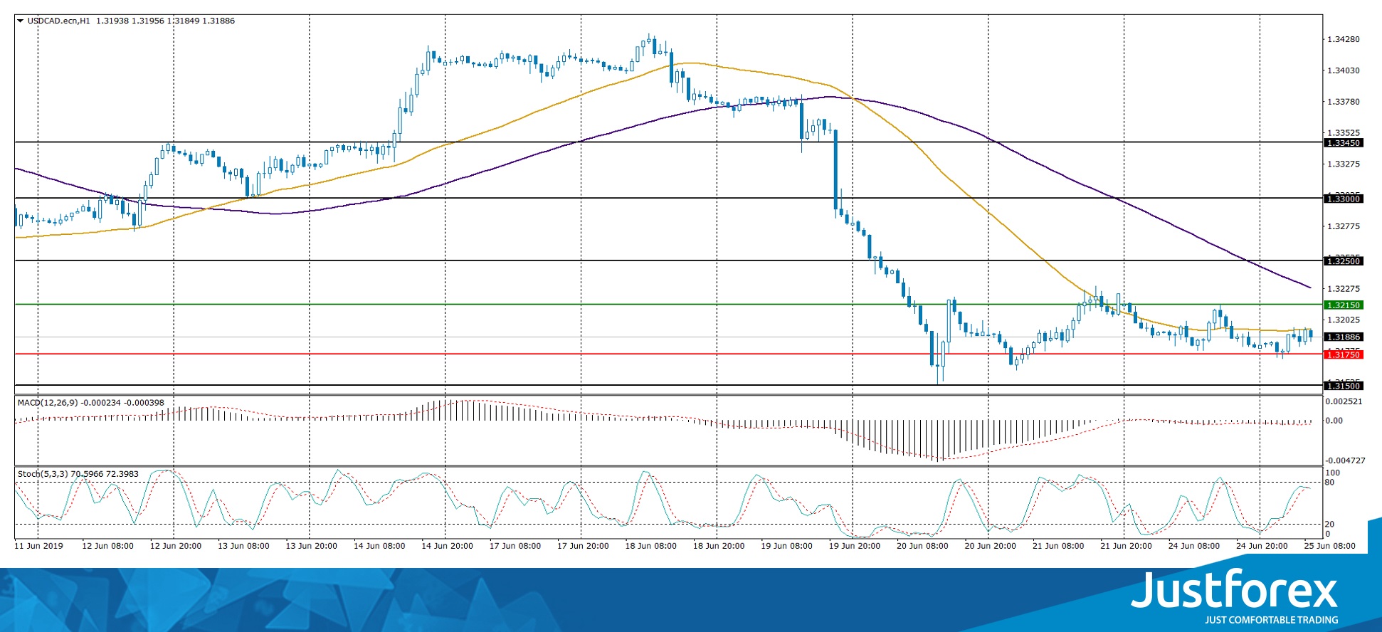
Task: Click the 1.33780 price axis value
Action: 1344,102
